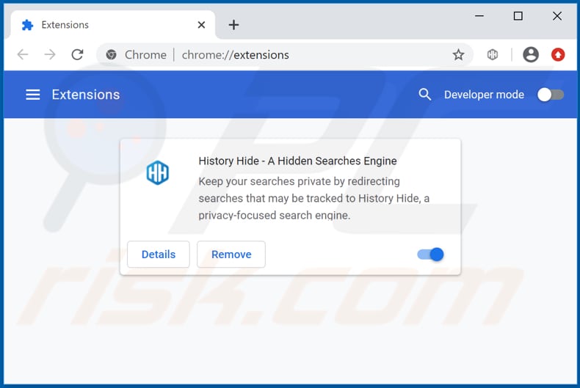
Task: Open History Hide toolbar extension icon
Action: pyautogui.click(x=493, y=55)
